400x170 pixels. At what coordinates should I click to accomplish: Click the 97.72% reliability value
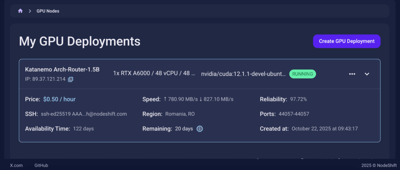coord(298,99)
